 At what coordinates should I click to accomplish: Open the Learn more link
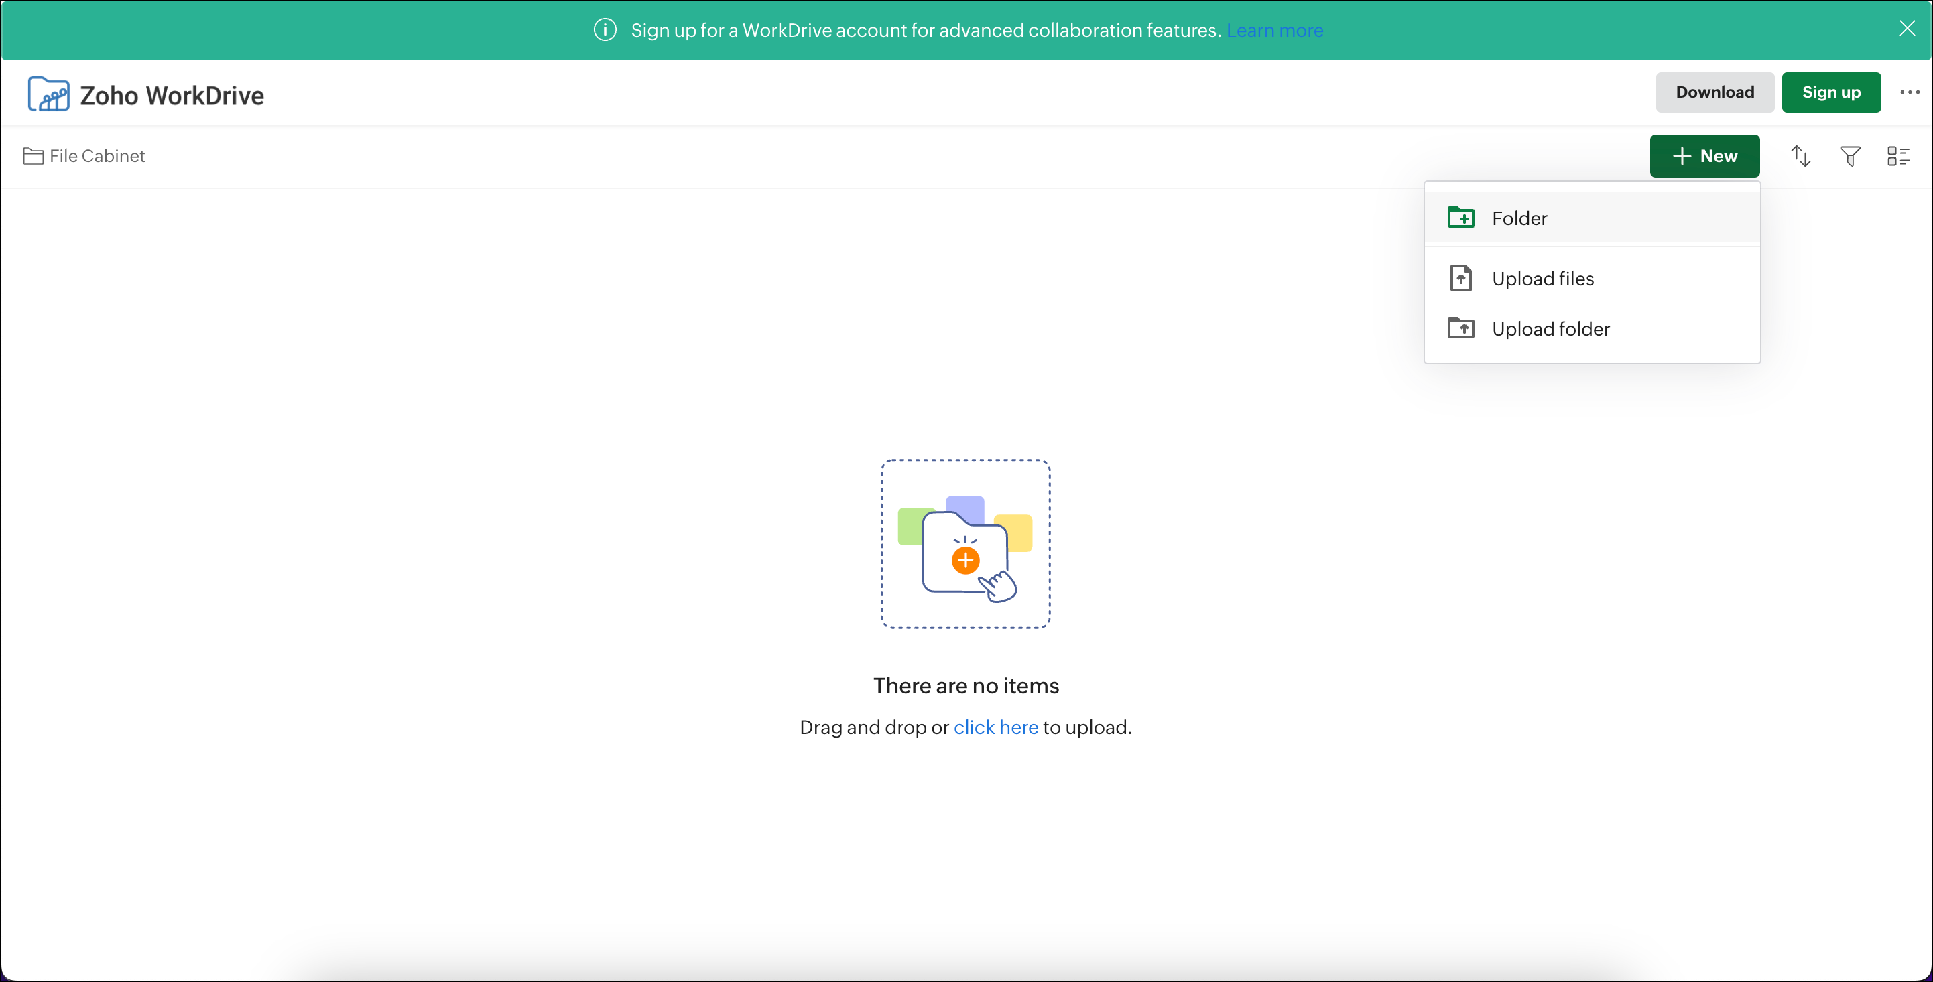(1274, 31)
